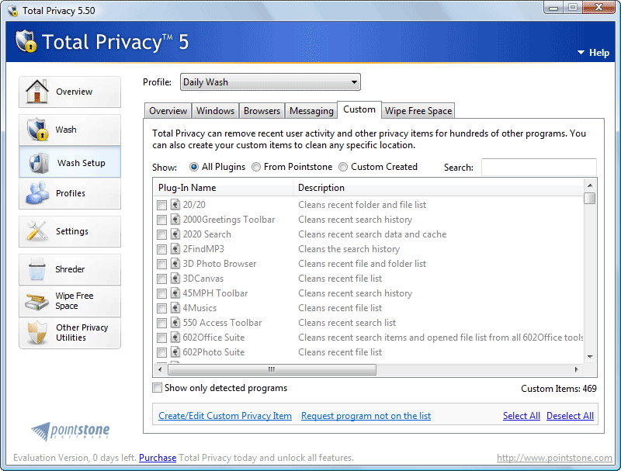This screenshot has width=621, height=471.
Task: Launch the Shreder icon
Action: pos(36,268)
